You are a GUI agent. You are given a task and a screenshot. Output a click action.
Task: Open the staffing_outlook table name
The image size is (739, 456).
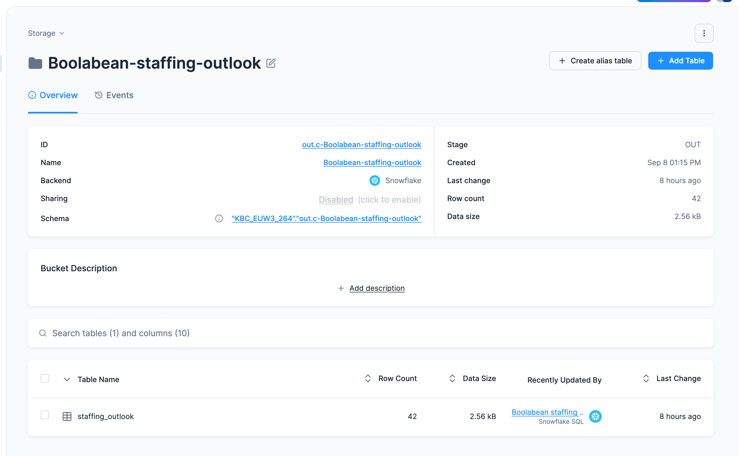tap(106, 416)
